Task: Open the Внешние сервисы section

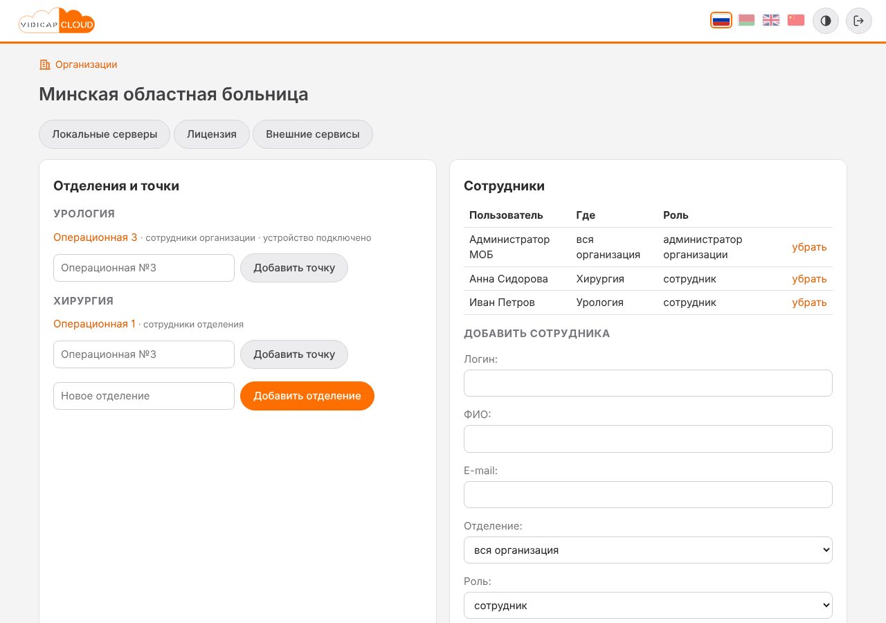Action: (x=313, y=134)
